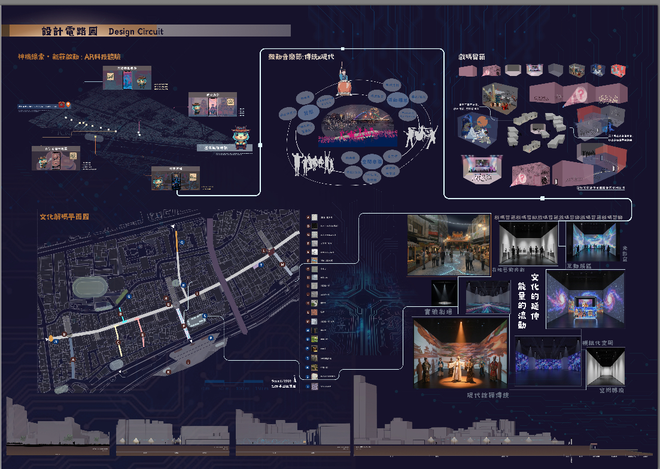The image size is (660, 469).
Task: Select the brown A marker on the map
Action: [74, 360]
